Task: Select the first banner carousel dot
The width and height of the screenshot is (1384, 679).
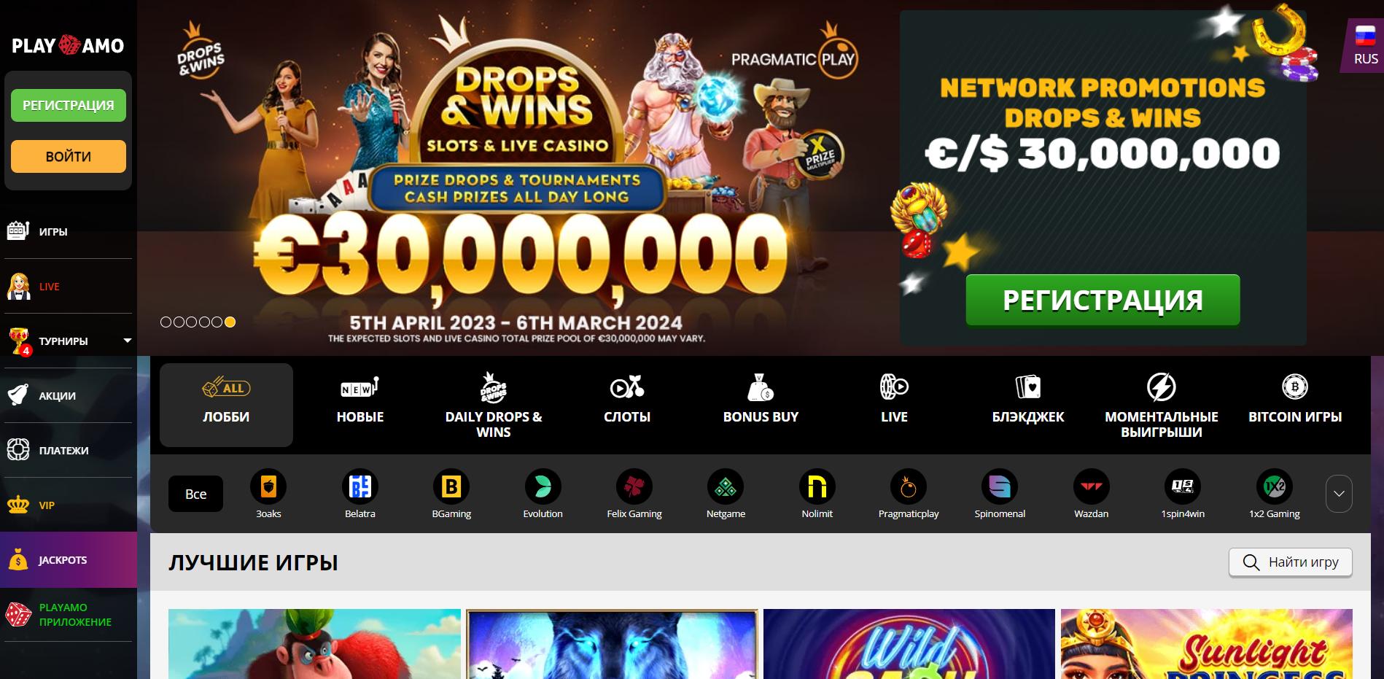Action: (x=166, y=322)
